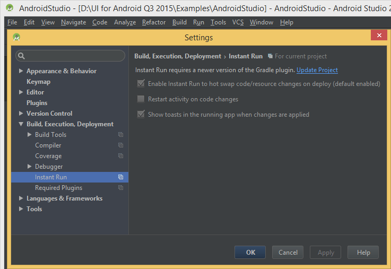Open the File menu
The width and height of the screenshot is (391, 269).
pos(12,22)
